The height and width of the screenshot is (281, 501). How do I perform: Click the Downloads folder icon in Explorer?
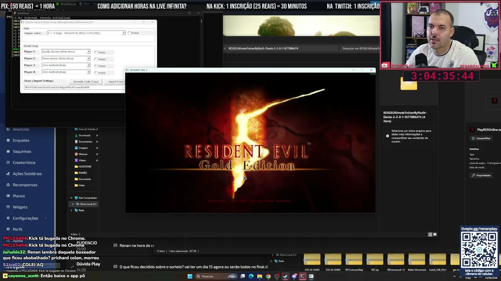(x=76, y=135)
